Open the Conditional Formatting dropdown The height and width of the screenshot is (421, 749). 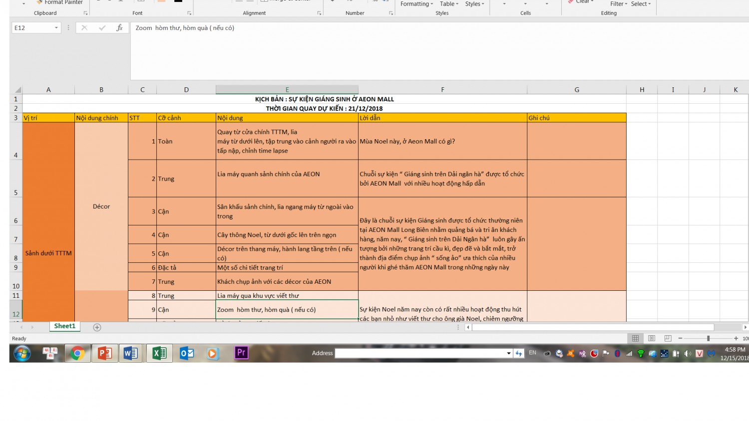(x=417, y=4)
